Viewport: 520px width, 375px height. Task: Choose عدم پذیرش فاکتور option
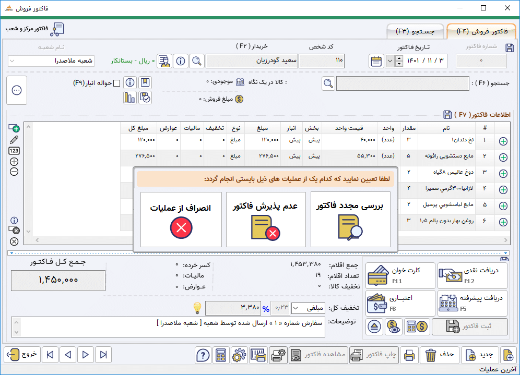coord(266,219)
